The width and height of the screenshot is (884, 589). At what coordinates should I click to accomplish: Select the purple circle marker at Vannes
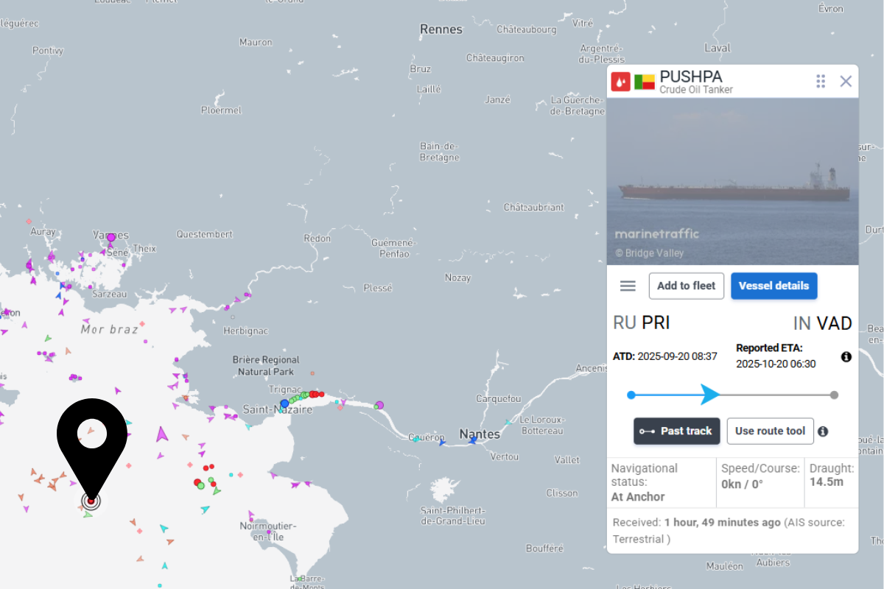[x=111, y=237]
